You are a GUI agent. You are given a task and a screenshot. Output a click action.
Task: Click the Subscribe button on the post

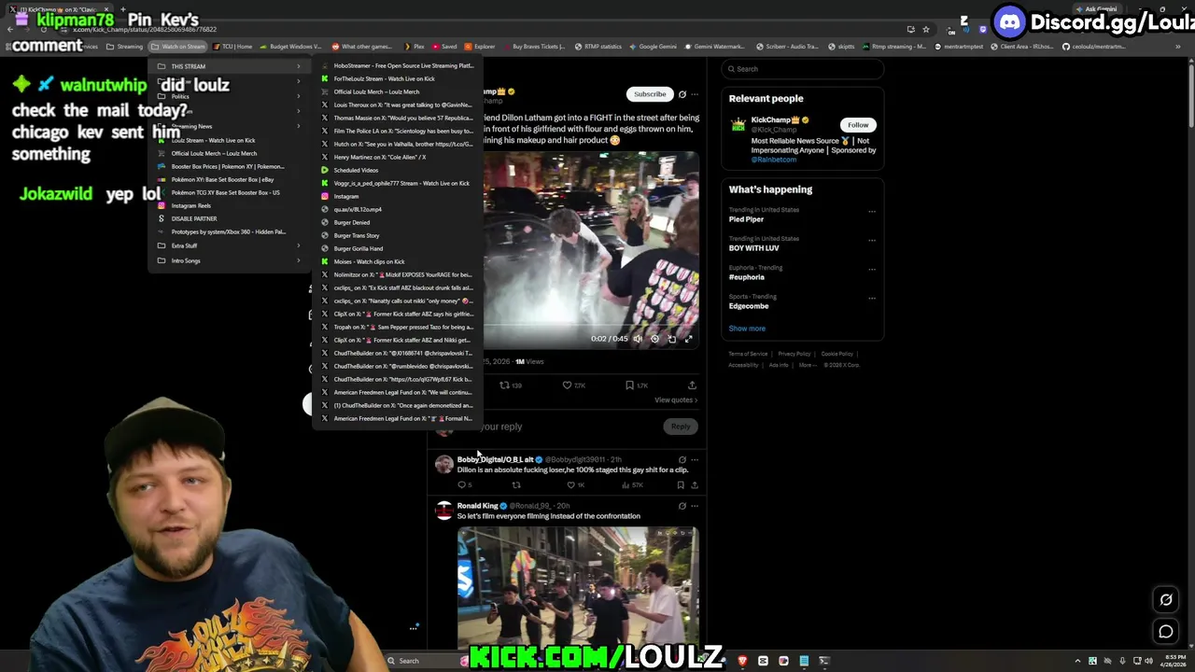[x=650, y=94]
